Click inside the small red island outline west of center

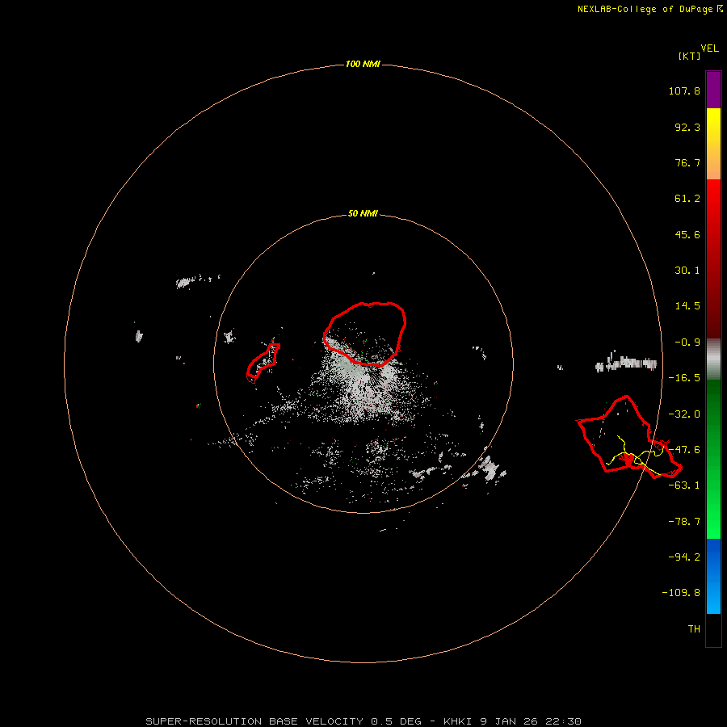[x=263, y=363]
